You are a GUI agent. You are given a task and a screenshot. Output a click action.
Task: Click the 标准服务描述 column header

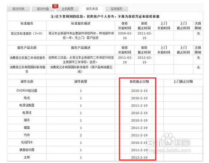81,24
